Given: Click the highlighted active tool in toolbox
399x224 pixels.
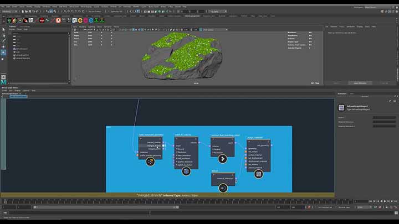Looking at the screenshot, I should pyautogui.click(x=3, y=53).
